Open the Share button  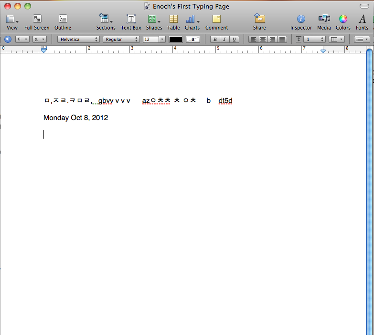coord(259,22)
